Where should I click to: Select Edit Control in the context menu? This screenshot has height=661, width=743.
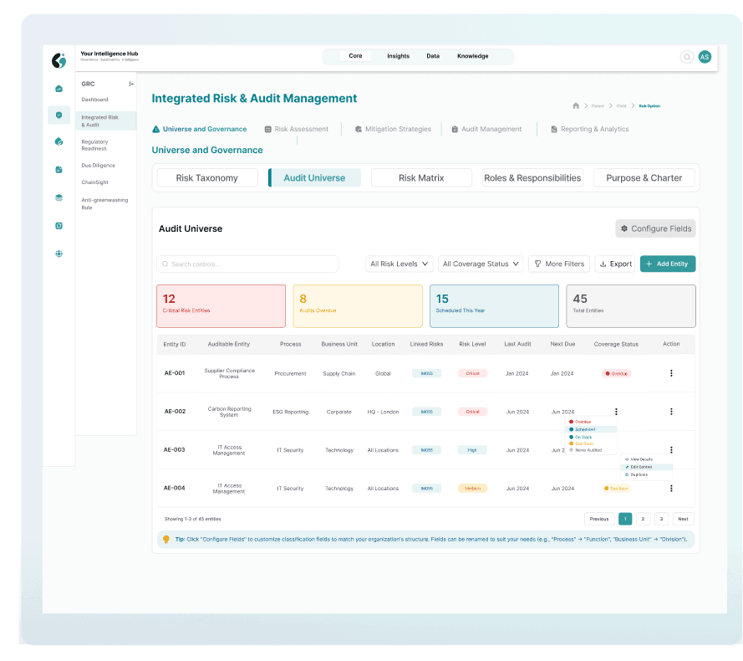point(641,467)
